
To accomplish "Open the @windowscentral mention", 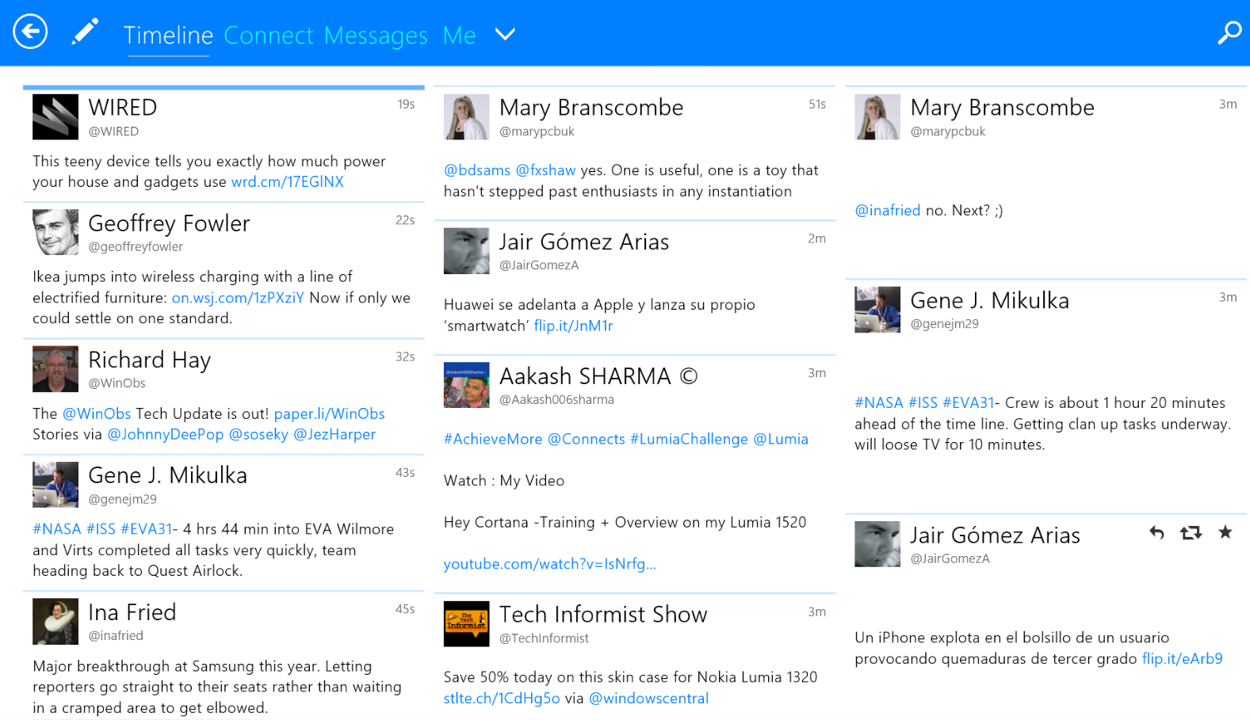I will pos(648,699).
